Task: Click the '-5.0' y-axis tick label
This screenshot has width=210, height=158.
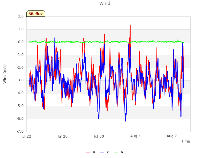Action: pyautogui.click(x=20, y=106)
